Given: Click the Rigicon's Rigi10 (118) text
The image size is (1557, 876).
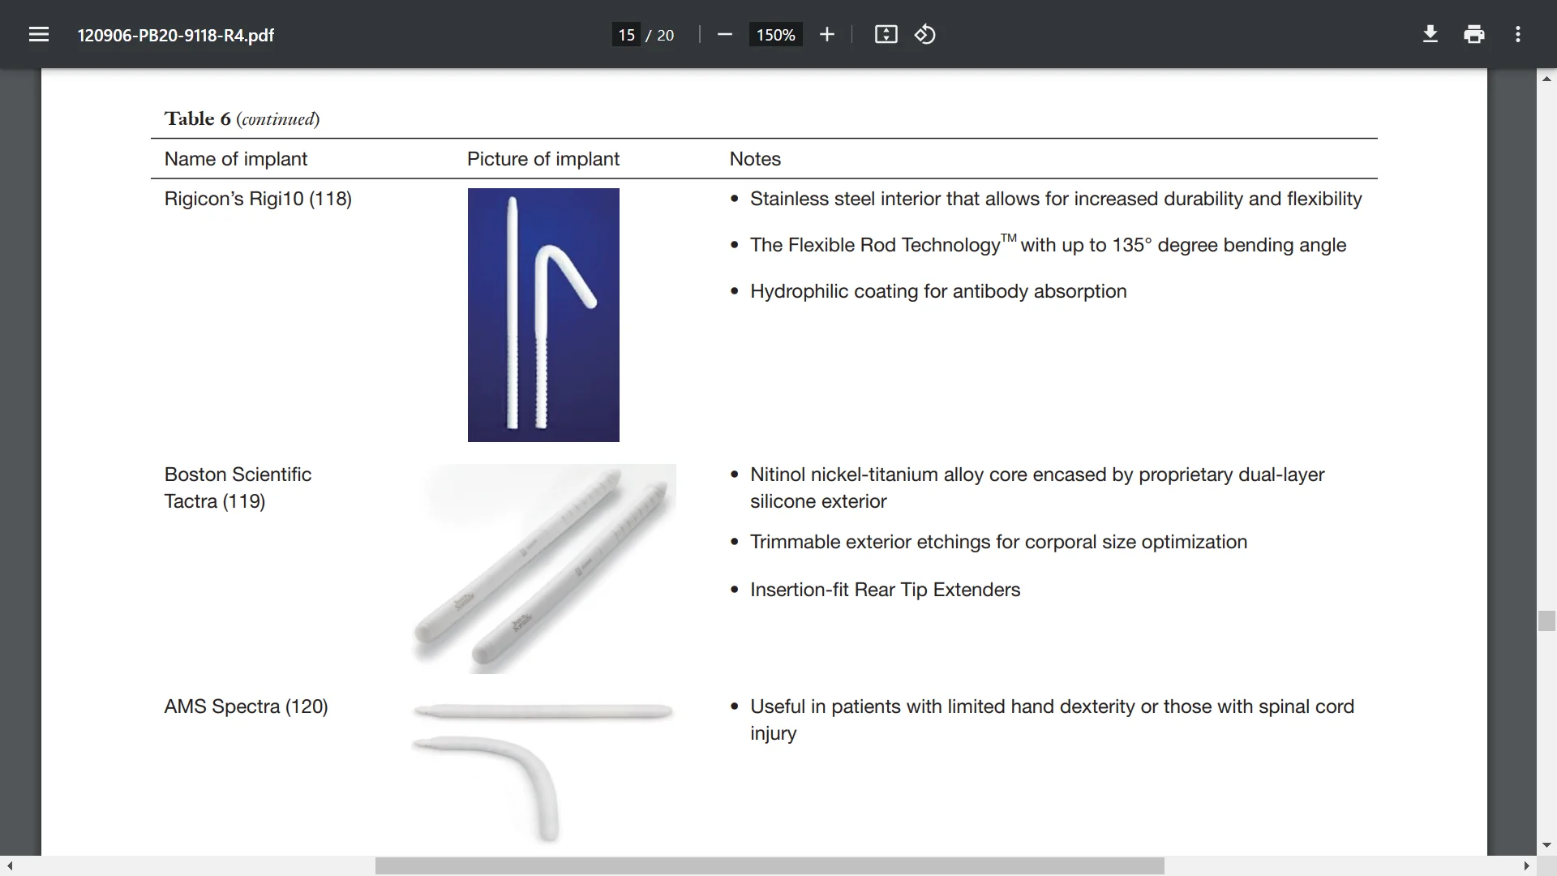Looking at the screenshot, I should tap(258, 199).
